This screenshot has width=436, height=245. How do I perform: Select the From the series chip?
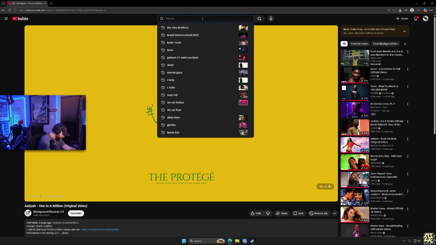(359, 44)
